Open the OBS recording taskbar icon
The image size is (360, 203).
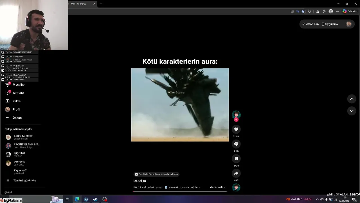tap(105, 199)
